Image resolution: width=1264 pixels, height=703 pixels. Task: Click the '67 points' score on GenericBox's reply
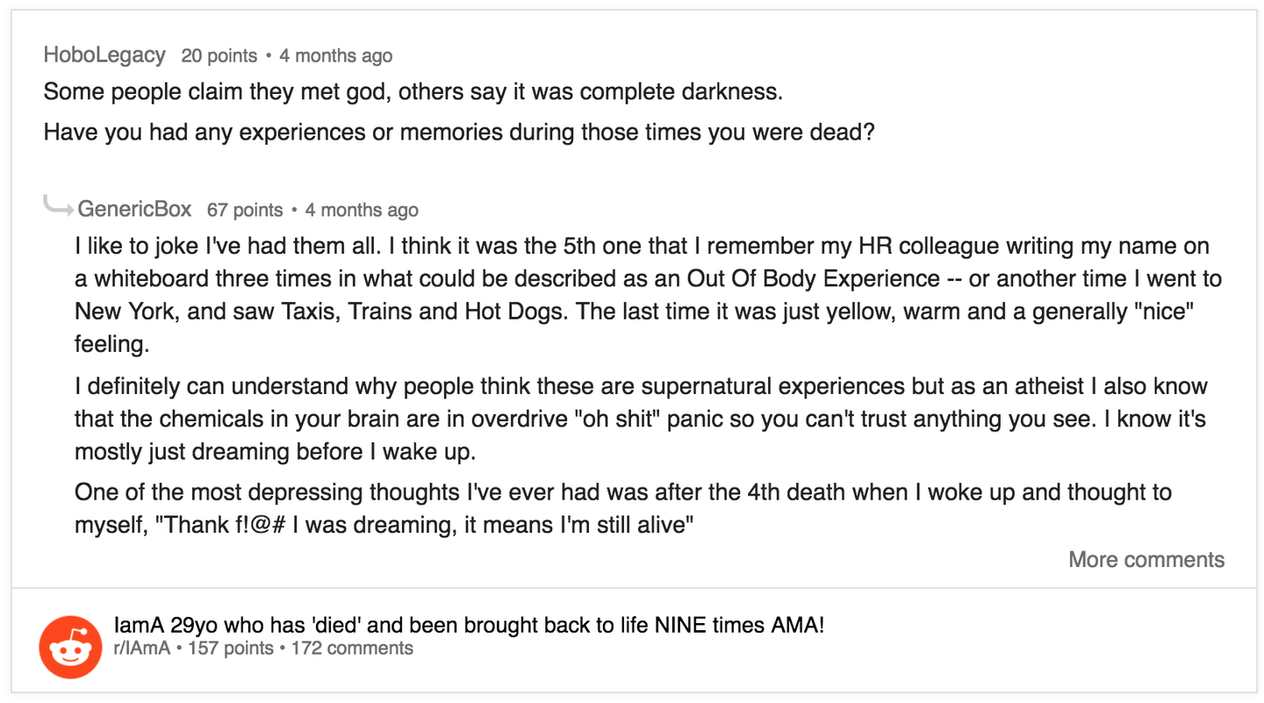tap(245, 210)
